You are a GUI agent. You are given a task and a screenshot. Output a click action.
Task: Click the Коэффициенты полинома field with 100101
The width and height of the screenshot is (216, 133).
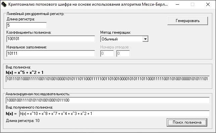51,39
